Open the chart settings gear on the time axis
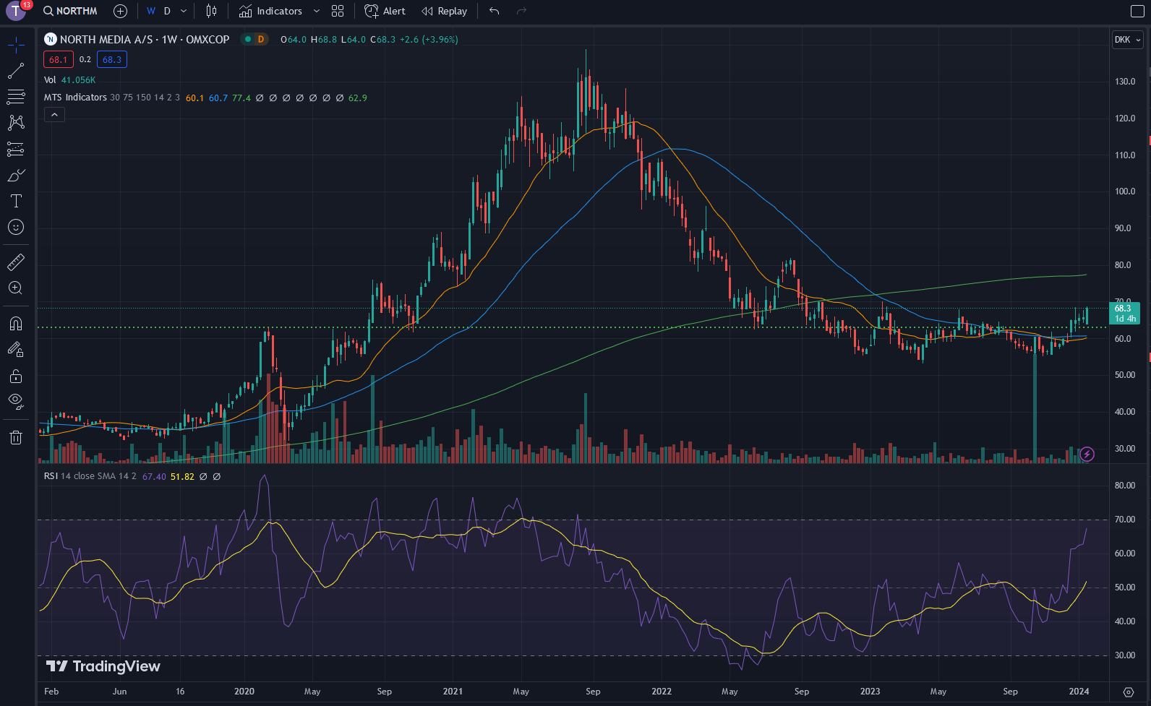Viewport: 1151px width, 706px height. 1129,692
